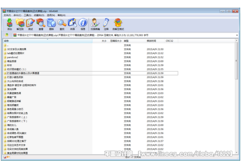Click the scrollbar down arrow of file list
The height and width of the screenshot is (161, 247).
click(x=236, y=152)
